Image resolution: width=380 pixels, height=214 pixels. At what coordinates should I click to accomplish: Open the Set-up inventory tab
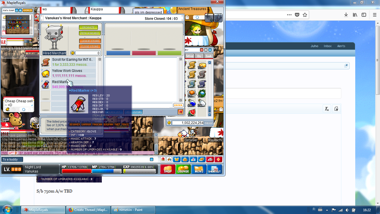coord(189,56)
